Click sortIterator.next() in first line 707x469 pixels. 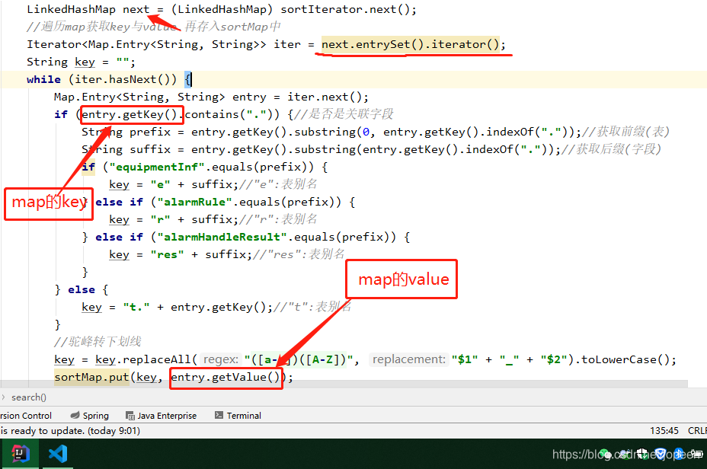click(x=345, y=9)
